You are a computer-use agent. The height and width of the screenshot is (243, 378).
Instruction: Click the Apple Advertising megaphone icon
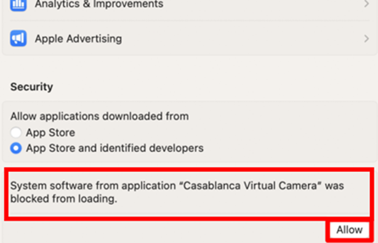point(18,38)
